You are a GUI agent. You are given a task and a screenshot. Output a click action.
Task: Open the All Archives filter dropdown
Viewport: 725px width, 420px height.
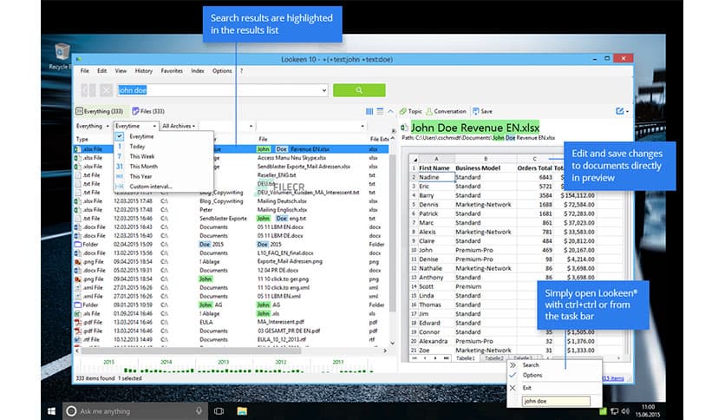click(x=179, y=126)
